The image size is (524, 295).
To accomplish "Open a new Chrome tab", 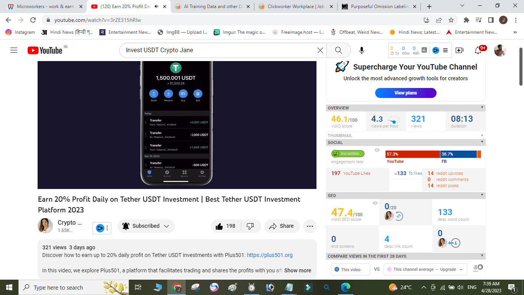I will click(x=429, y=7).
